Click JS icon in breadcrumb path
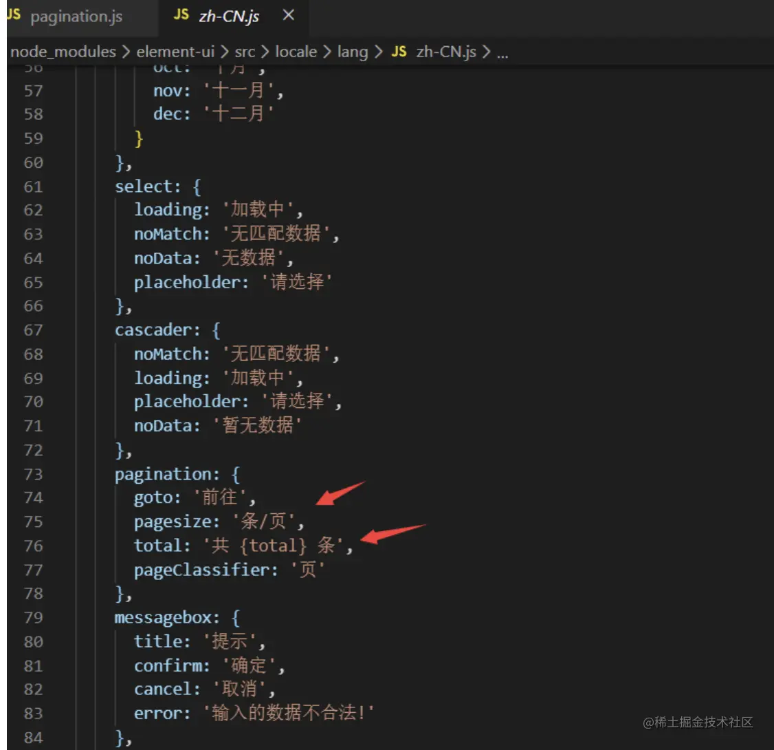Viewport: 774px width, 750px height. (399, 52)
